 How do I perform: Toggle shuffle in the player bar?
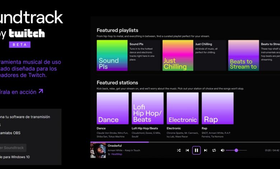[179, 150]
